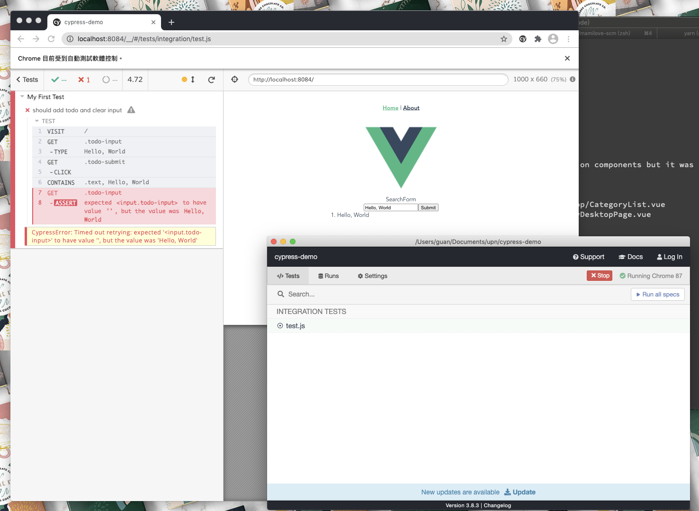Rerun the tests with the reload icon

coord(212,80)
